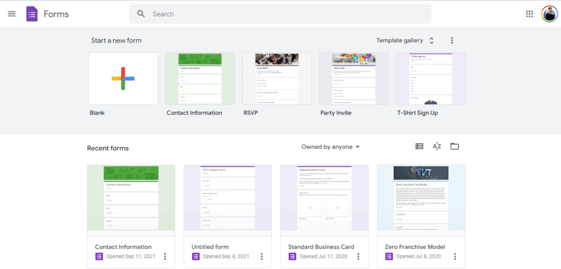Choose the T-Shirt Sign Up template thumbnail
Screen dimensions: 561x269
coord(431,79)
